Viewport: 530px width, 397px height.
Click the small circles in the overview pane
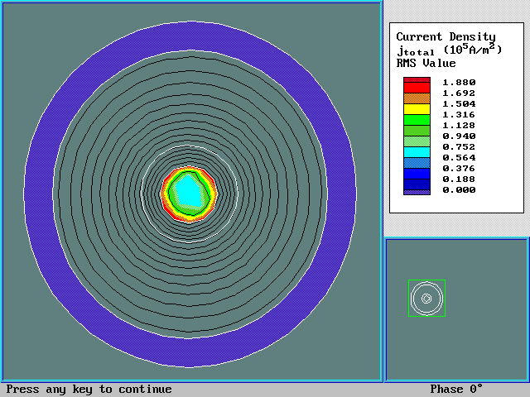pyautogui.click(x=426, y=298)
